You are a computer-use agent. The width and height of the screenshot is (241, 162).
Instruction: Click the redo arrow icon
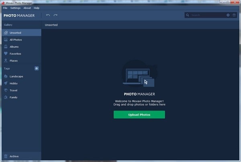[x=55, y=15]
